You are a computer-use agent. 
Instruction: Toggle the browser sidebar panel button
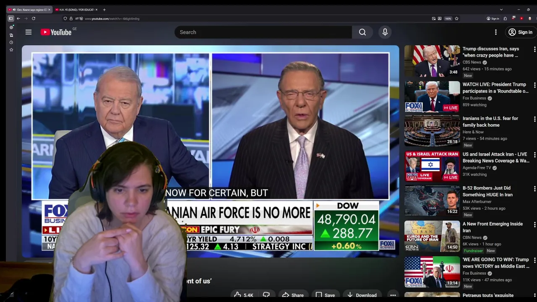pyautogui.click(x=11, y=18)
